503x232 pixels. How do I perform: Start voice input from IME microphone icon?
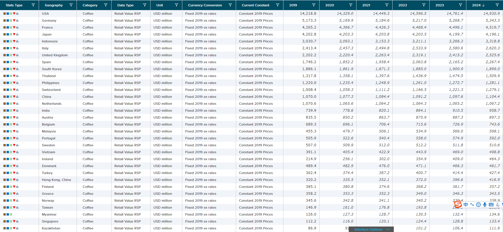click(x=485, y=205)
